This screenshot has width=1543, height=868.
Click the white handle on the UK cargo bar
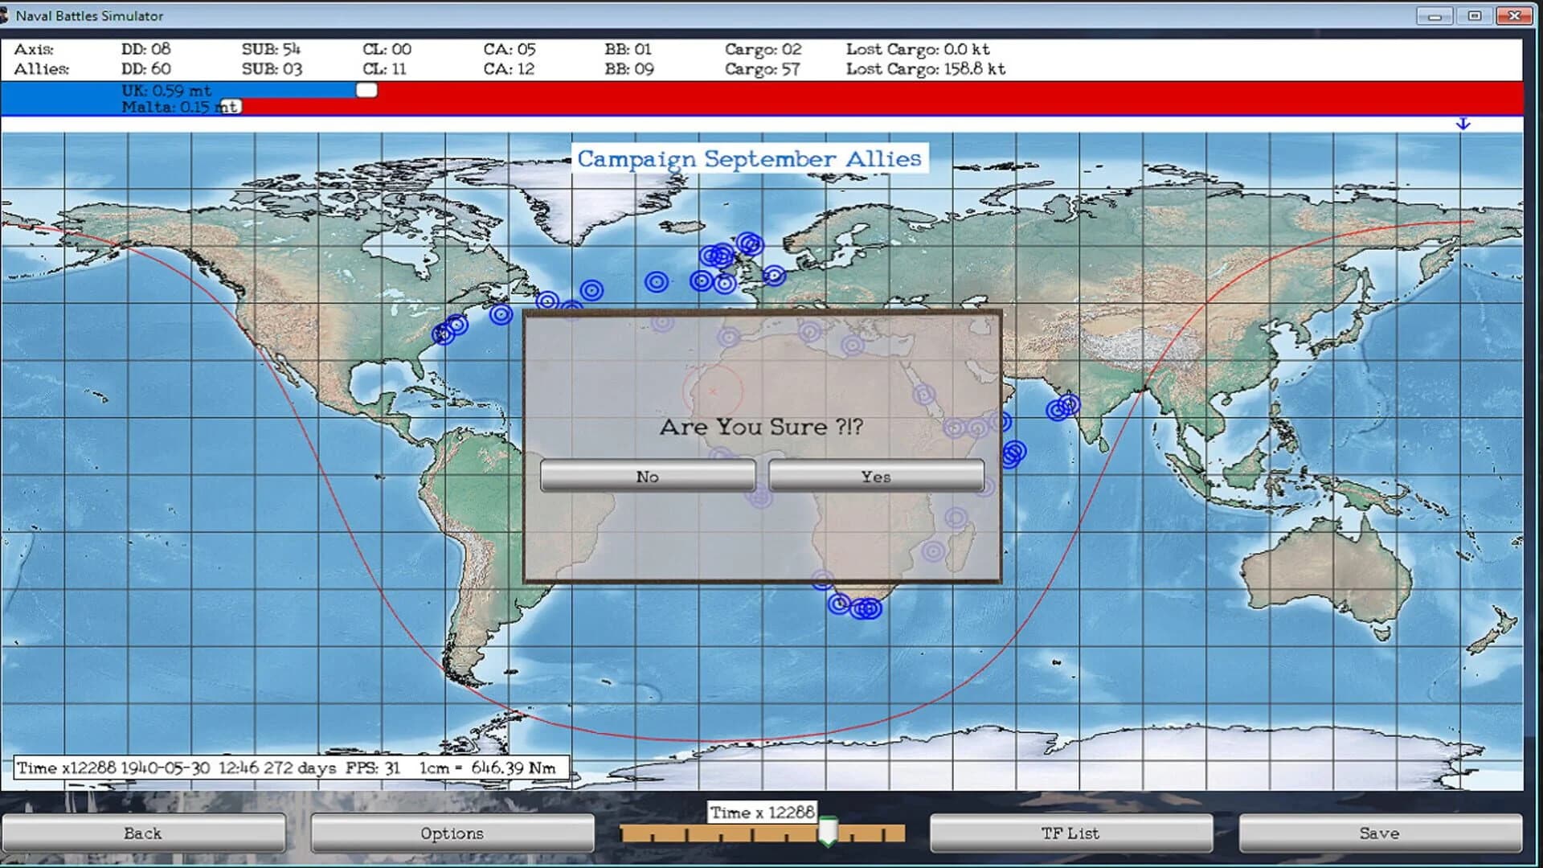tap(366, 90)
